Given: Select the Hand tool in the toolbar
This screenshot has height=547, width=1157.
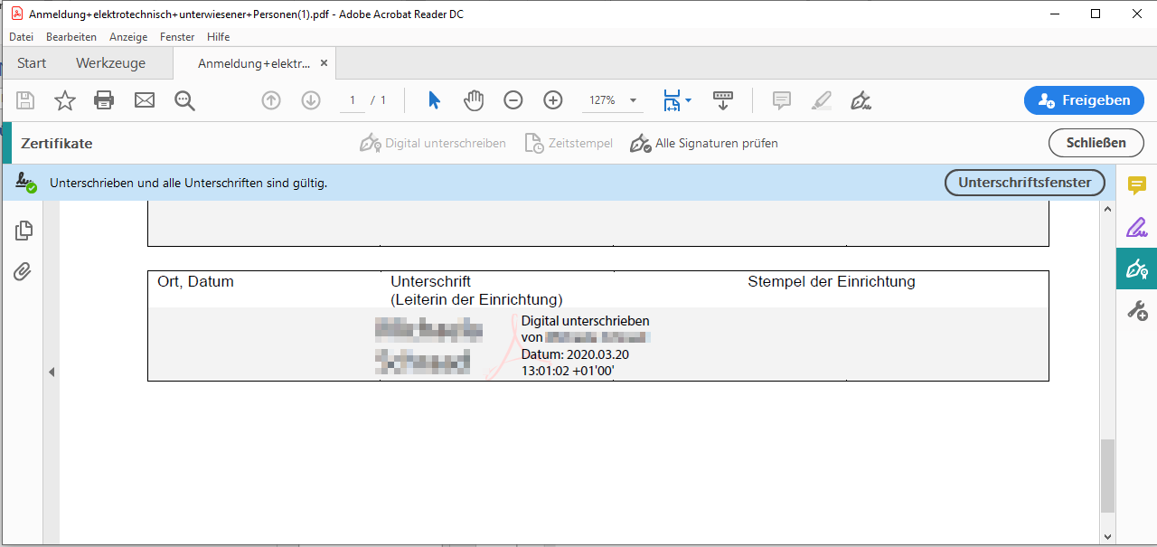Looking at the screenshot, I should pos(474,100).
